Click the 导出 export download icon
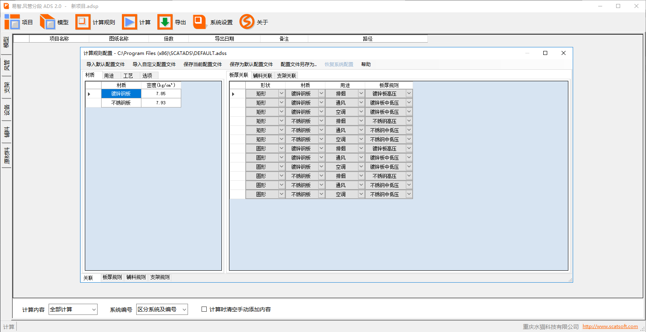The height and width of the screenshot is (332, 646). (165, 22)
